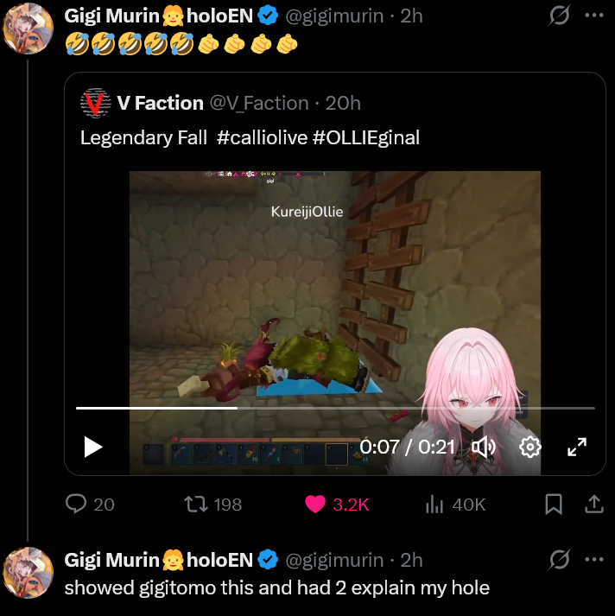Expand video to fullscreen

[x=577, y=447]
